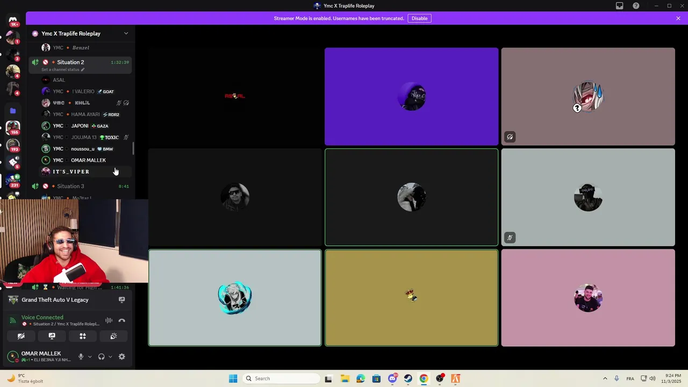
Task: Switch to Google Chrome in taskbar
Action: (x=424, y=378)
